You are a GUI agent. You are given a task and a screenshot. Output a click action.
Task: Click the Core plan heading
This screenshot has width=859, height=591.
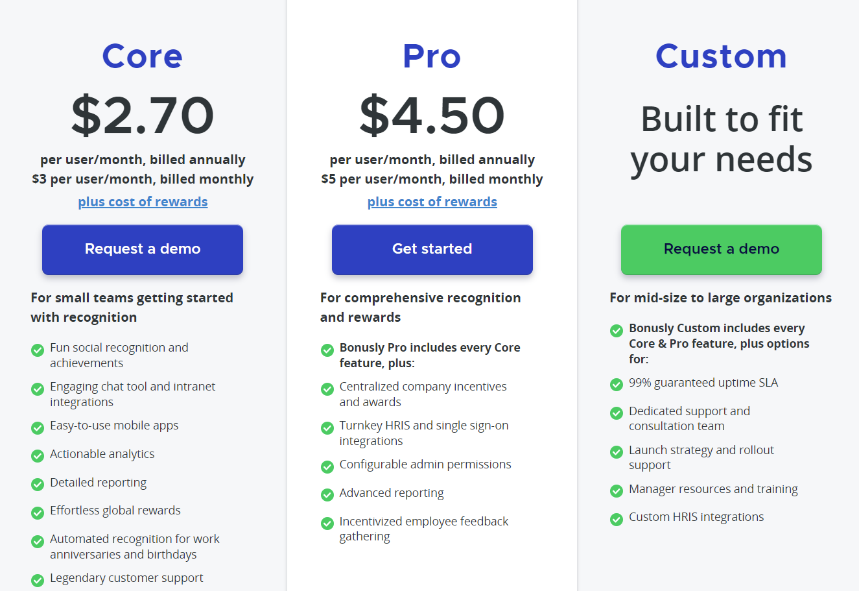[x=143, y=56]
